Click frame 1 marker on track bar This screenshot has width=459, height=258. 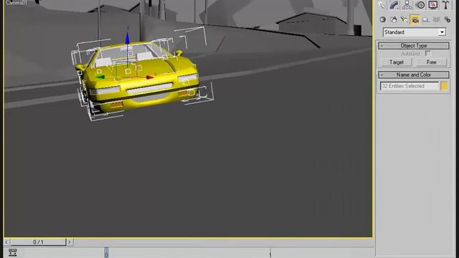270,253
